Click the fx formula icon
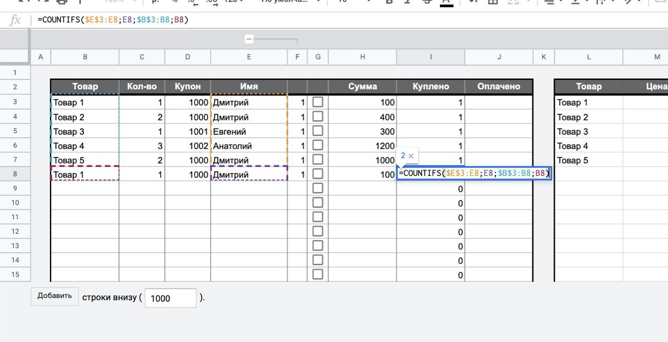Screen dimensions: 668x342 click(x=16, y=20)
